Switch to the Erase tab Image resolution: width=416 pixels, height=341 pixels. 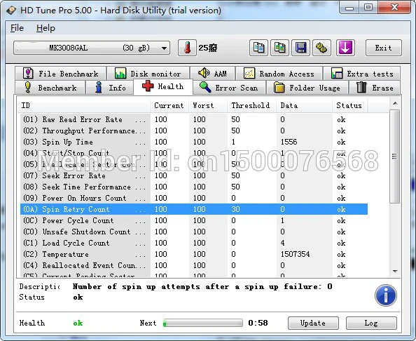coord(375,88)
